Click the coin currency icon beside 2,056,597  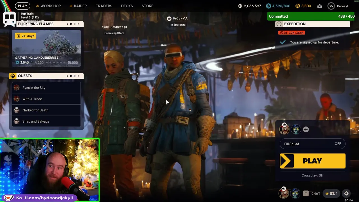240,6
